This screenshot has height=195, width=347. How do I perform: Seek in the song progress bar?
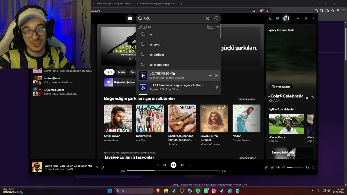coord(173,171)
